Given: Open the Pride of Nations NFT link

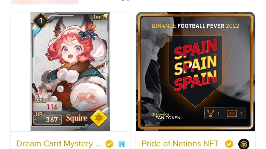Looking at the screenshot, I should [180, 144].
